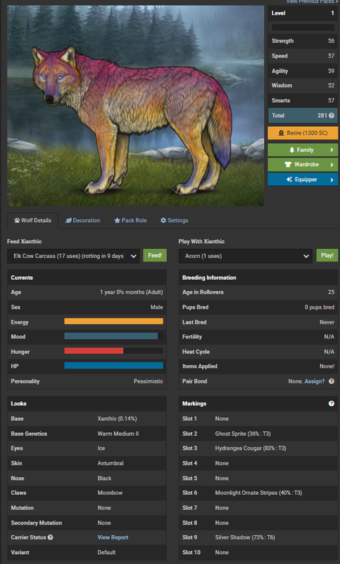Click the Default variant value

point(106,553)
